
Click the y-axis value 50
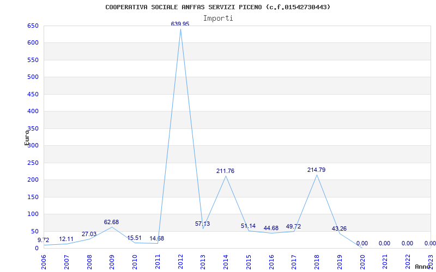coord(34,231)
